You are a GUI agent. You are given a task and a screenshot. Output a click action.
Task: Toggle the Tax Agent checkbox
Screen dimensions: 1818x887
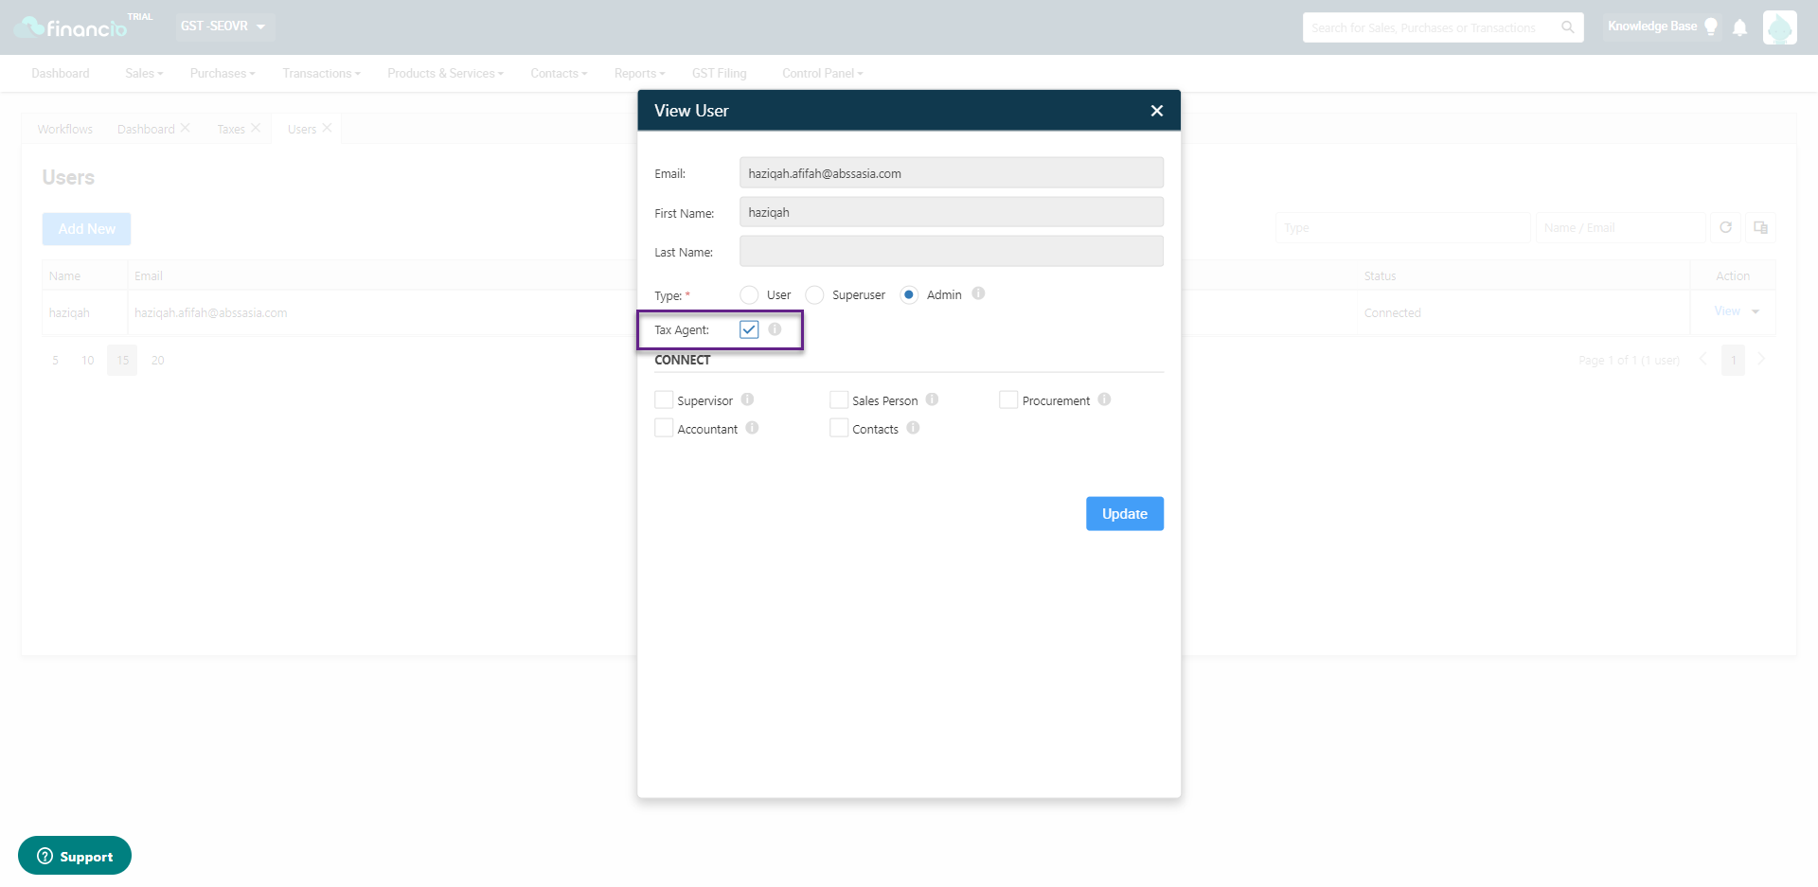coord(749,329)
